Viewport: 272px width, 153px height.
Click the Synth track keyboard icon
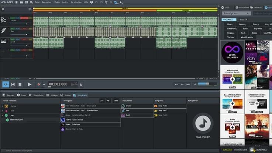[x=3, y=41]
